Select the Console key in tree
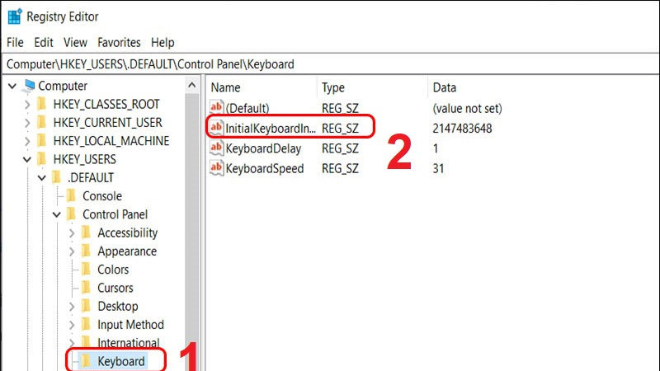Image resolution: width=660 pixels, height=371 pixels. click(101, 196)
